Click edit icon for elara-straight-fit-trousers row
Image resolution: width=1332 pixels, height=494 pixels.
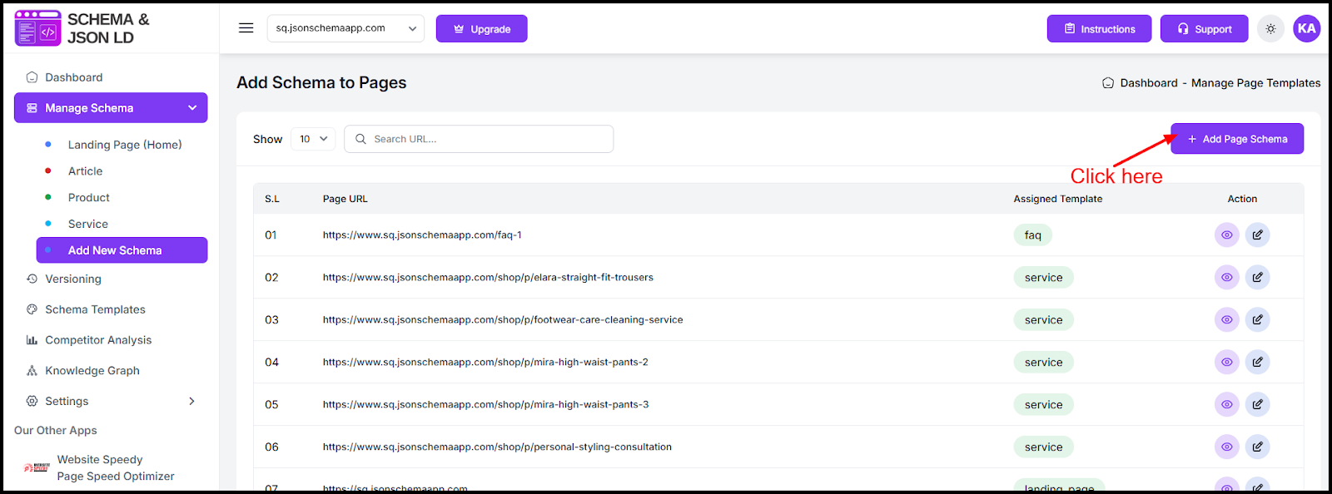tap(1257, 278)
